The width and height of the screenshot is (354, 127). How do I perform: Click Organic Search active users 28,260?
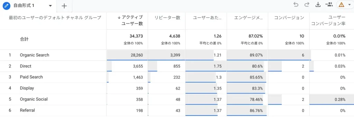(137, 55)
